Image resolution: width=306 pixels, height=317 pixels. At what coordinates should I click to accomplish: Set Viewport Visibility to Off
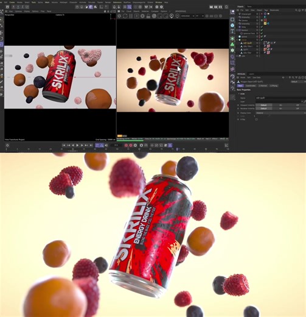click(x=297, y=105)
